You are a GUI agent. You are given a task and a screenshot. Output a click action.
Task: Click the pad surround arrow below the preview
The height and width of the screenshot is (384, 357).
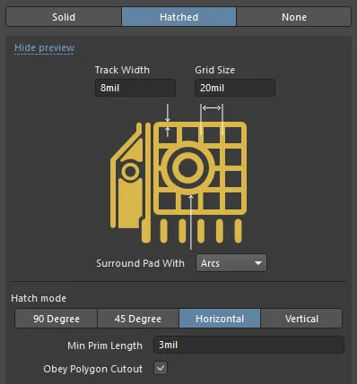[191, 222]
